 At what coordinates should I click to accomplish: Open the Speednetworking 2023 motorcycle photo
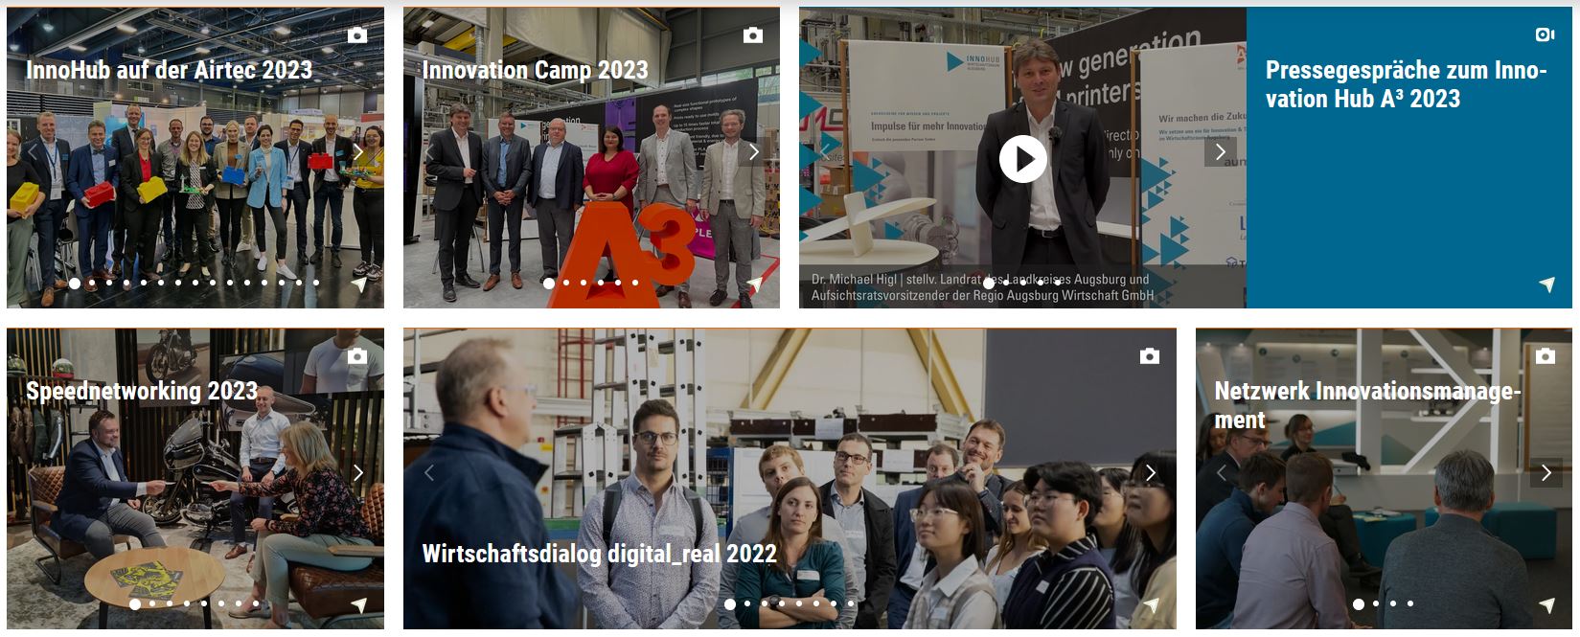pyautogui.click(x=195, y=479)
